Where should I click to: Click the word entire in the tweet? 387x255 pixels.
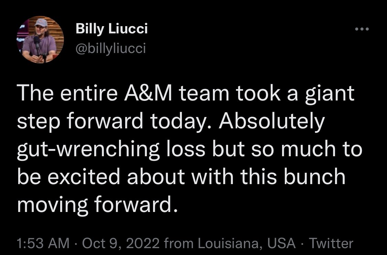(89, 94)
